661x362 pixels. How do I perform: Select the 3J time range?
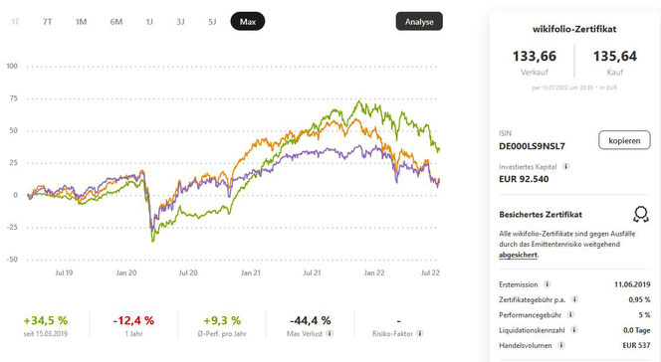180,22
